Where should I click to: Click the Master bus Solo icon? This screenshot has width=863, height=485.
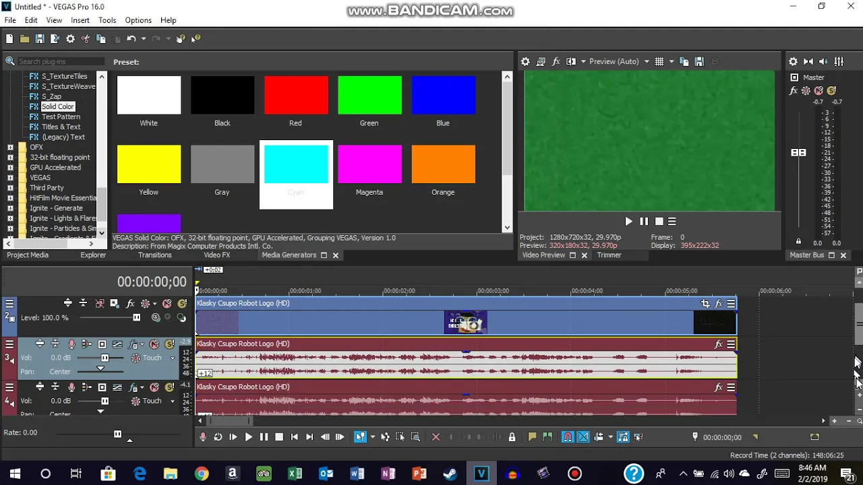pyautogui.click(x=831, y=90)
